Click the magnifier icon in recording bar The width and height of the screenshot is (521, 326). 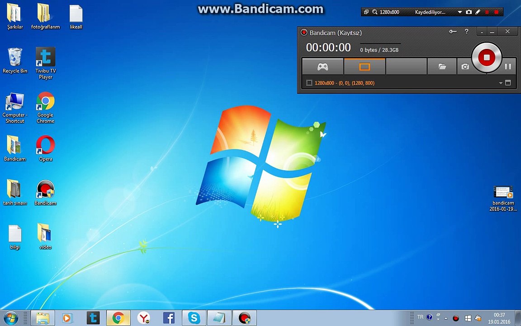tap(375, 12)
